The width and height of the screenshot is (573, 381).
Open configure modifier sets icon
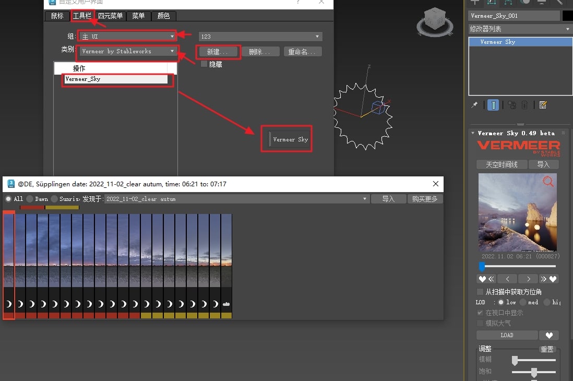pyautogui.click(x=543, y=105)
